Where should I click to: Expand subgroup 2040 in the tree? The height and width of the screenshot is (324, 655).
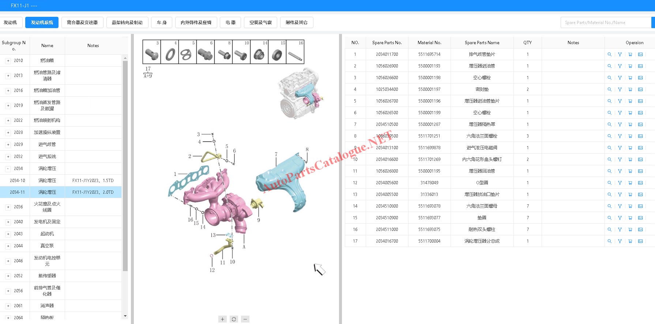[8, 222]
